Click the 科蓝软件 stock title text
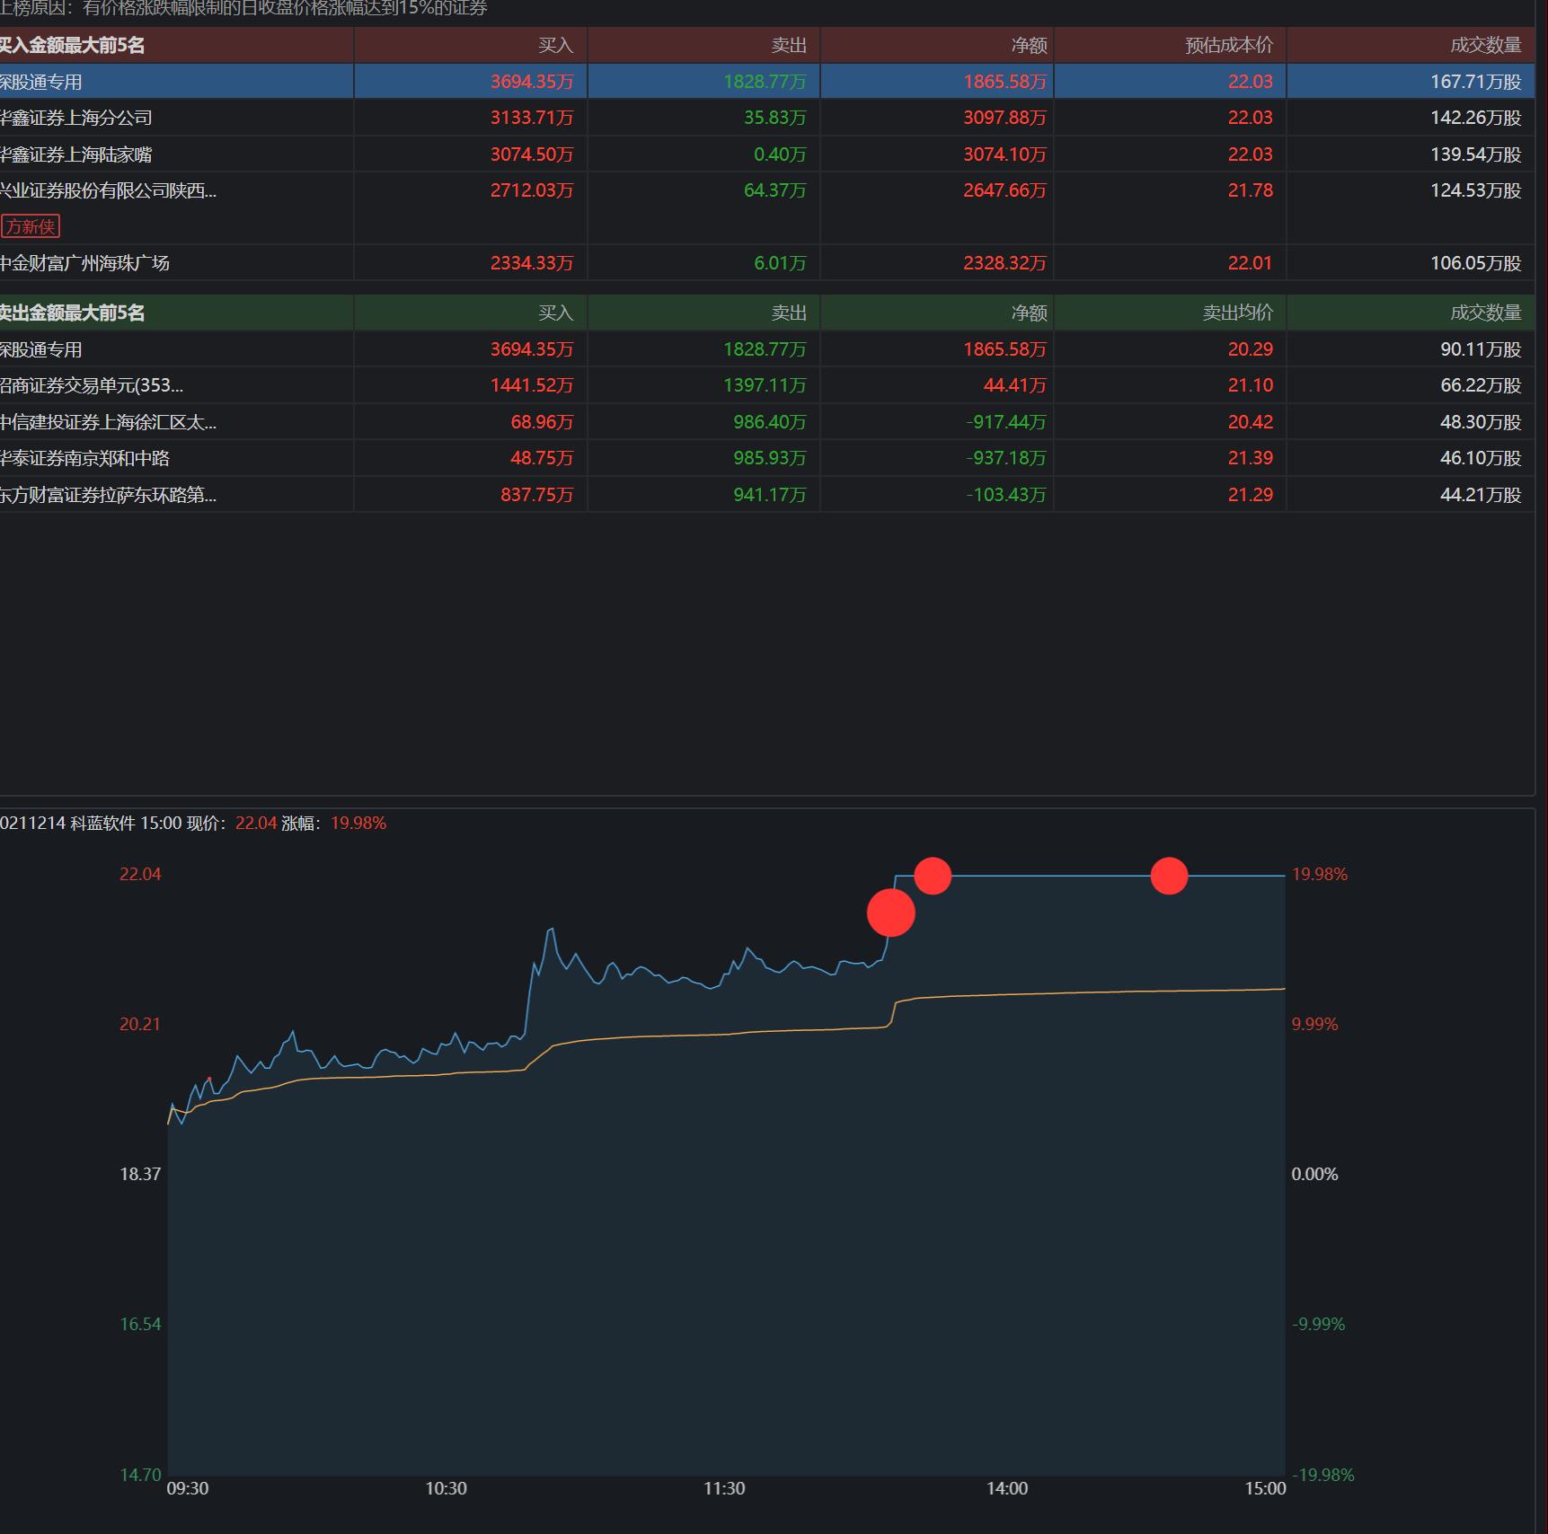The height and width of the screenshot is (1534, 1548). click(x=103, y=823)
